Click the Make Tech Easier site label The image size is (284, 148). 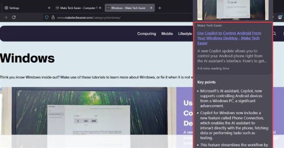(210, 26)
